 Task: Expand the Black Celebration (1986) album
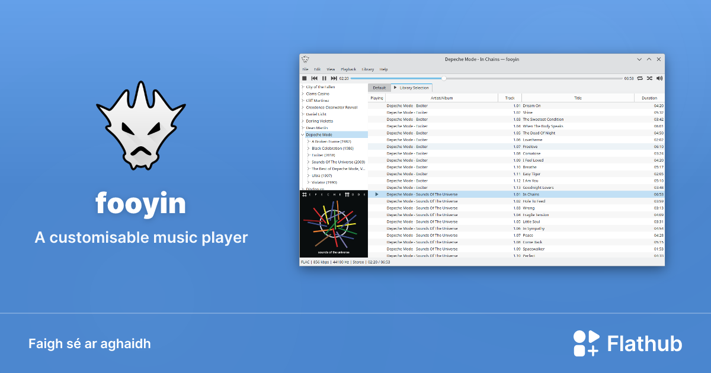[x=309, y=148]
